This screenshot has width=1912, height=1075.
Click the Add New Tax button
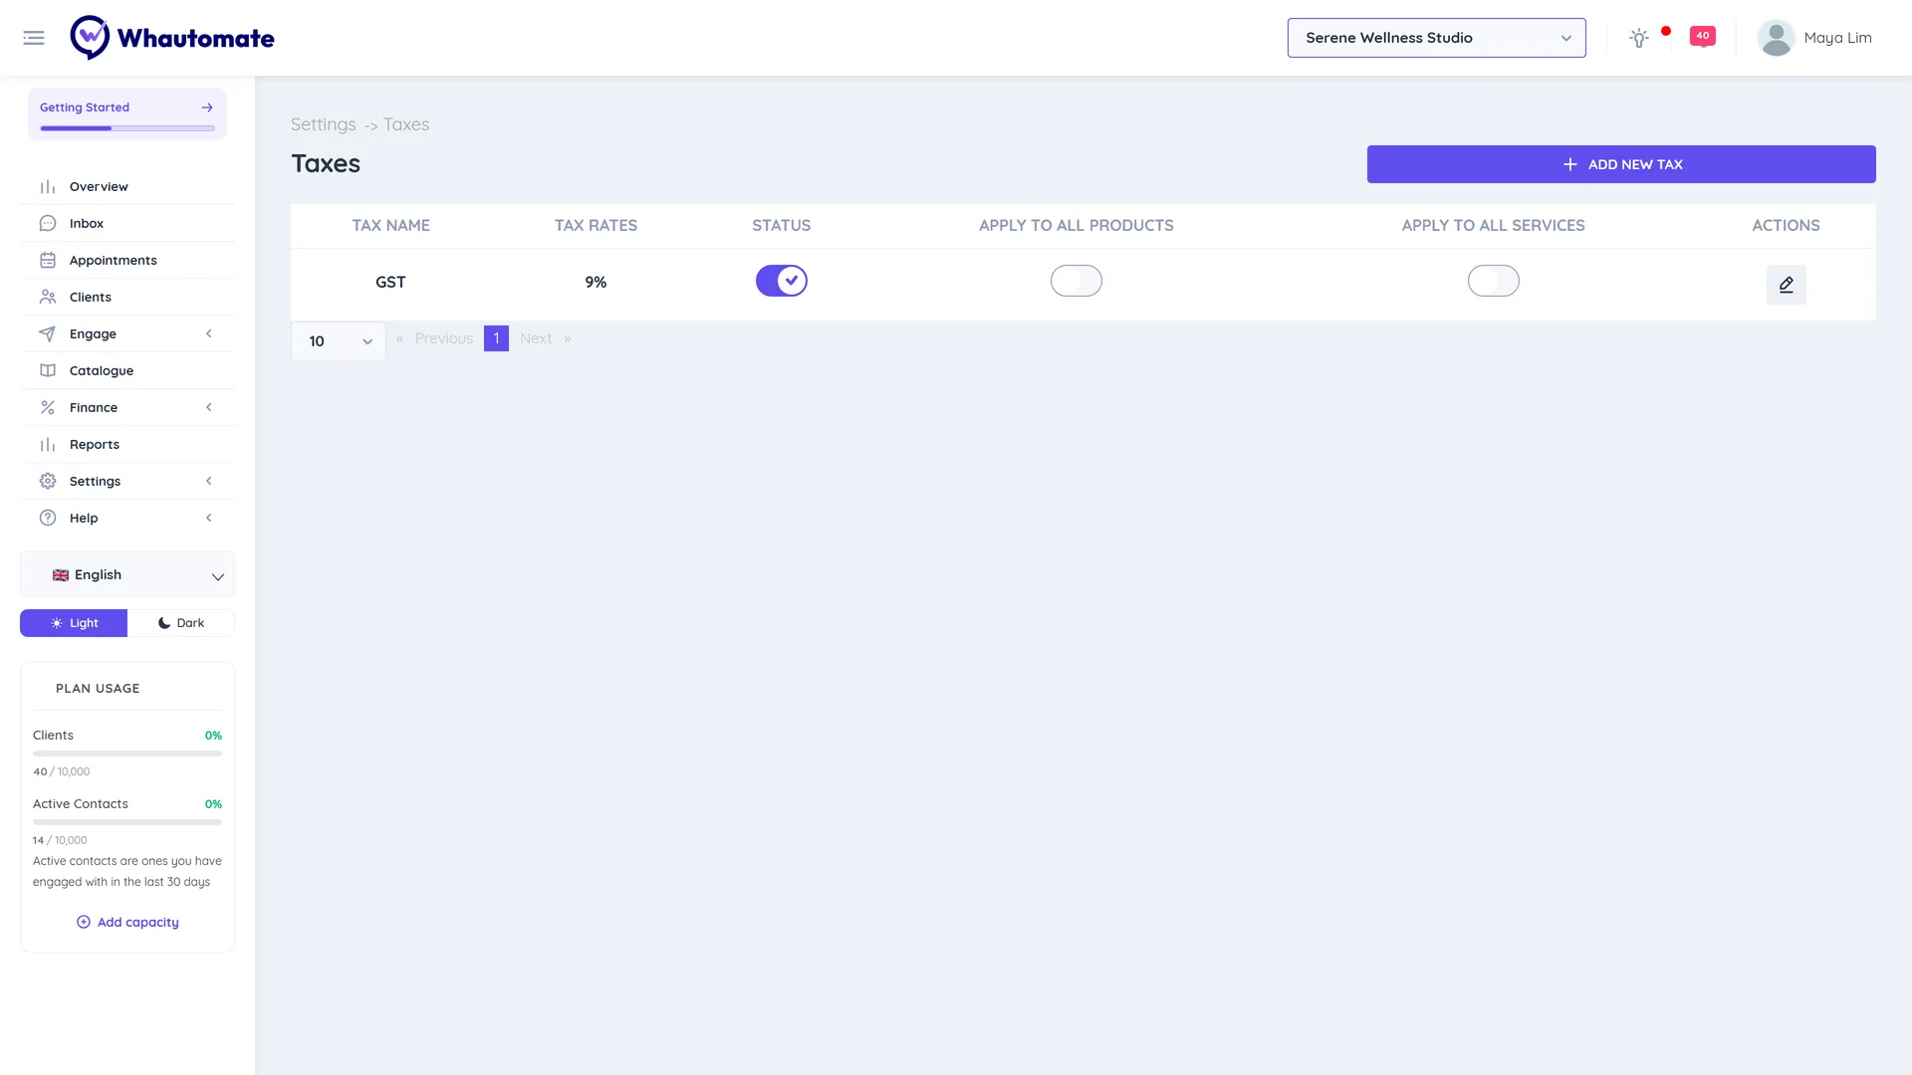(x=1621, y=164)
